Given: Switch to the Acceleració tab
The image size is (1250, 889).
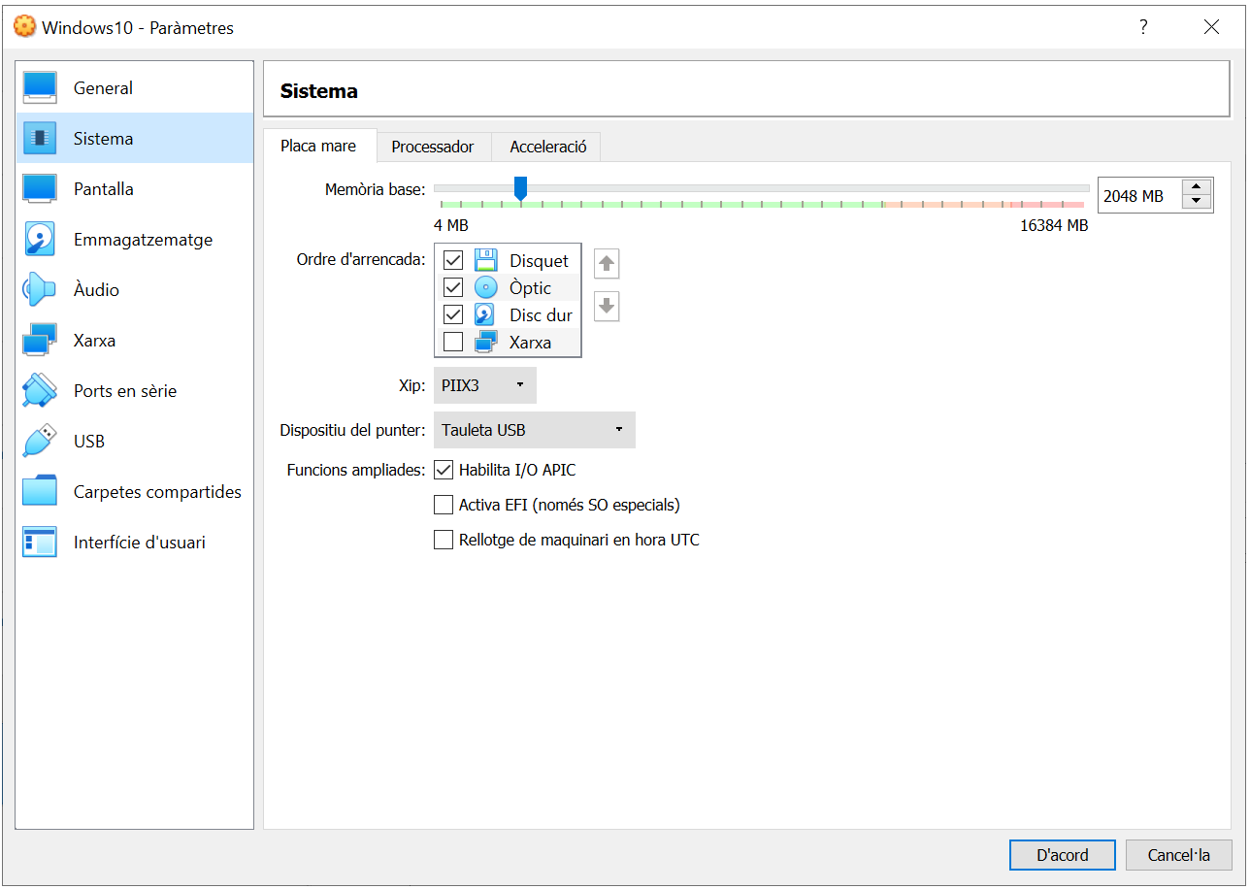Looking at the screenshot, I should (x=547, y=147).
